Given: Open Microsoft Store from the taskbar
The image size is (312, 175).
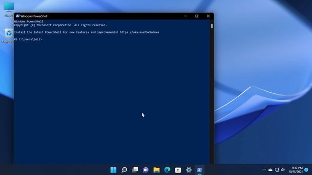Looking at the screenshot, I should coord(178,170).
